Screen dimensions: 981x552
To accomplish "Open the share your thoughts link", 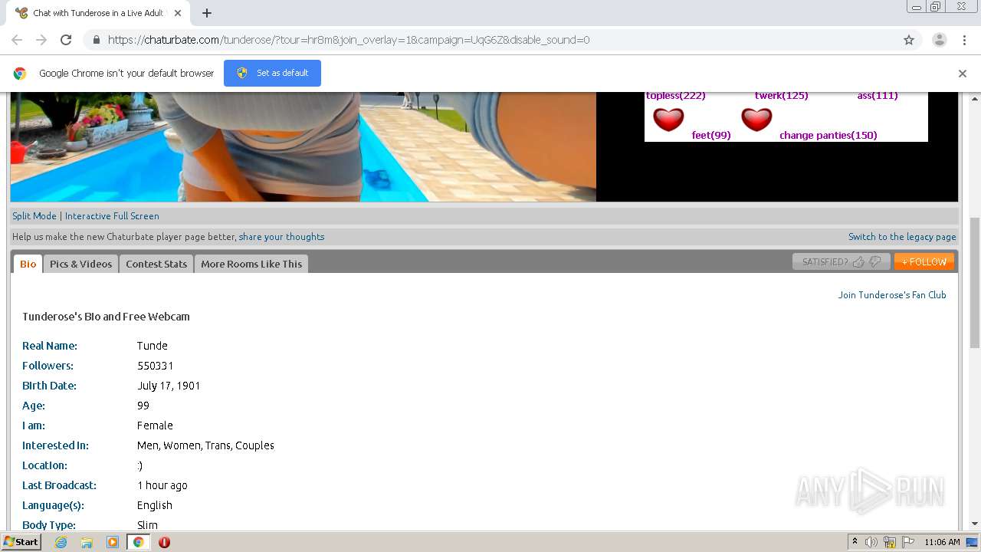I will (281, 237).
